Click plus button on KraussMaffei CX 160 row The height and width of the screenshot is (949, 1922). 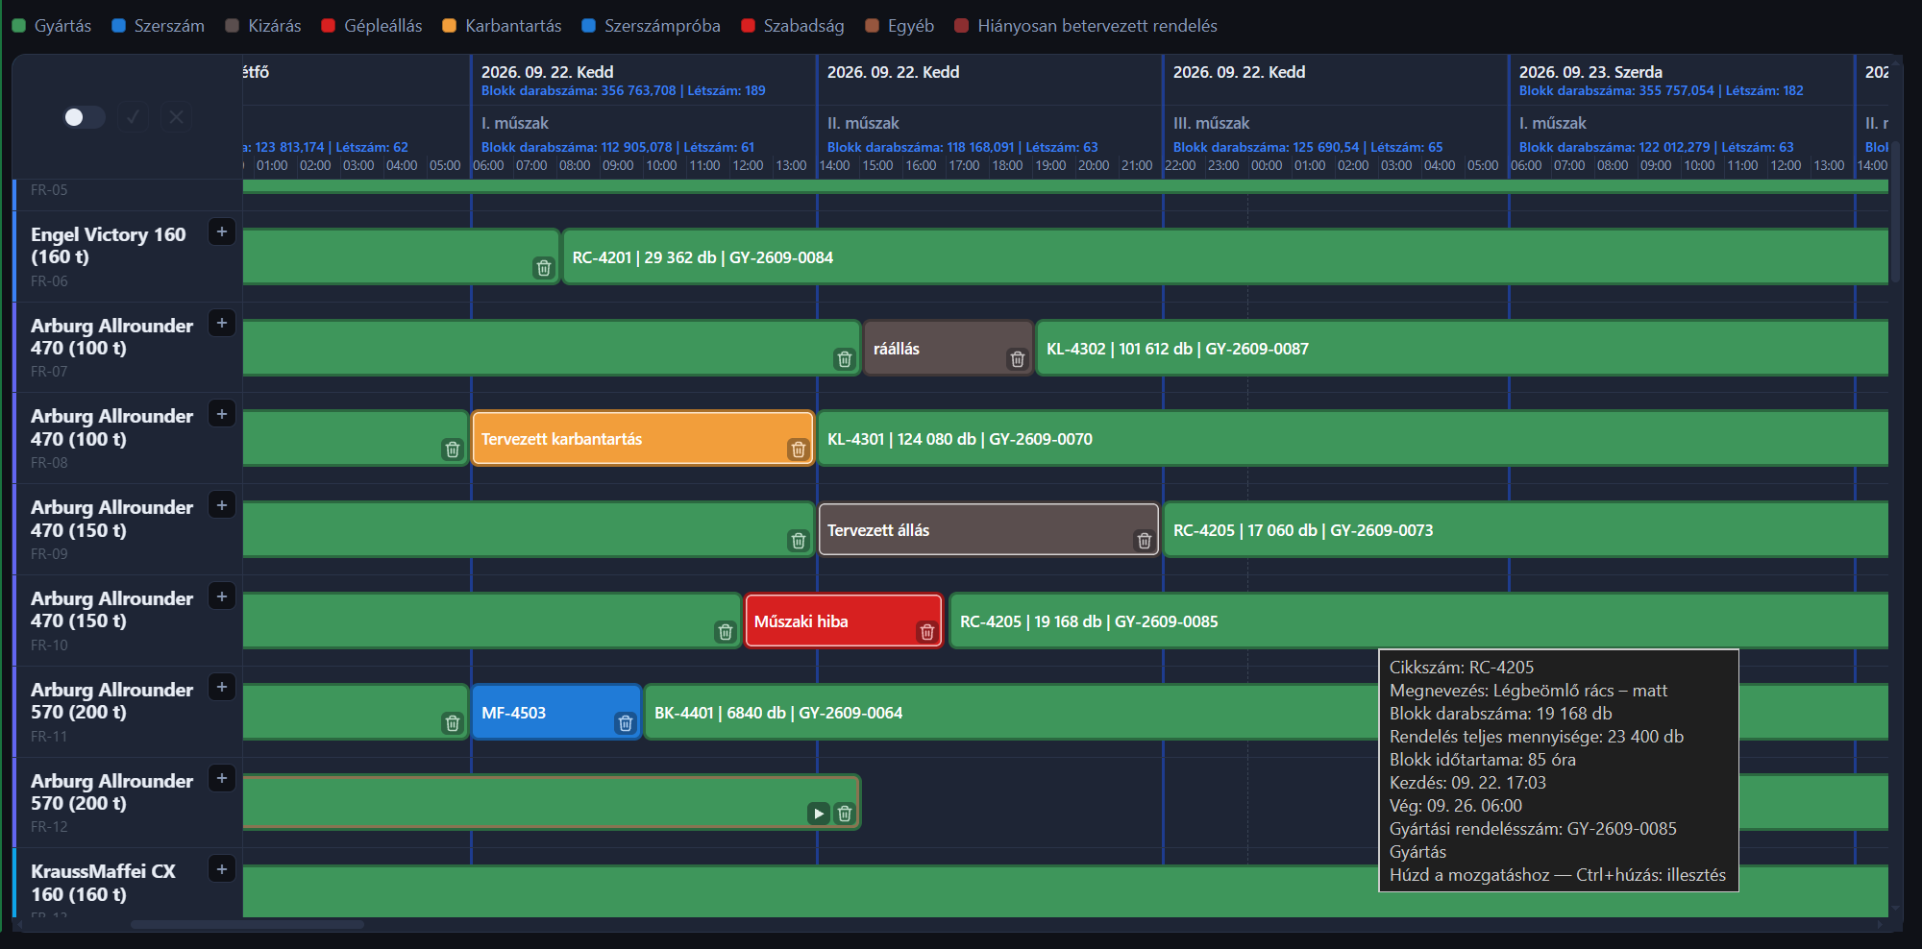[222, 869]
